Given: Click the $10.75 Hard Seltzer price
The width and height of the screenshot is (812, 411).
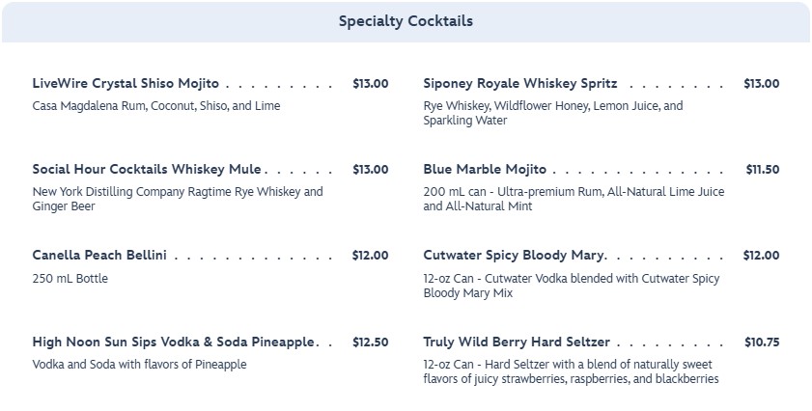Looking at the screenshot, I should click(761, 342).
